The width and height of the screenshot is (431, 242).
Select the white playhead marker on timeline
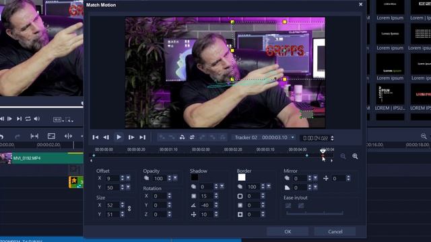pyautogui.click(x=323, y=151)
